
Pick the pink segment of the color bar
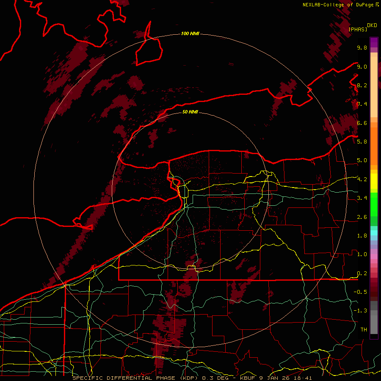[374, 257]
